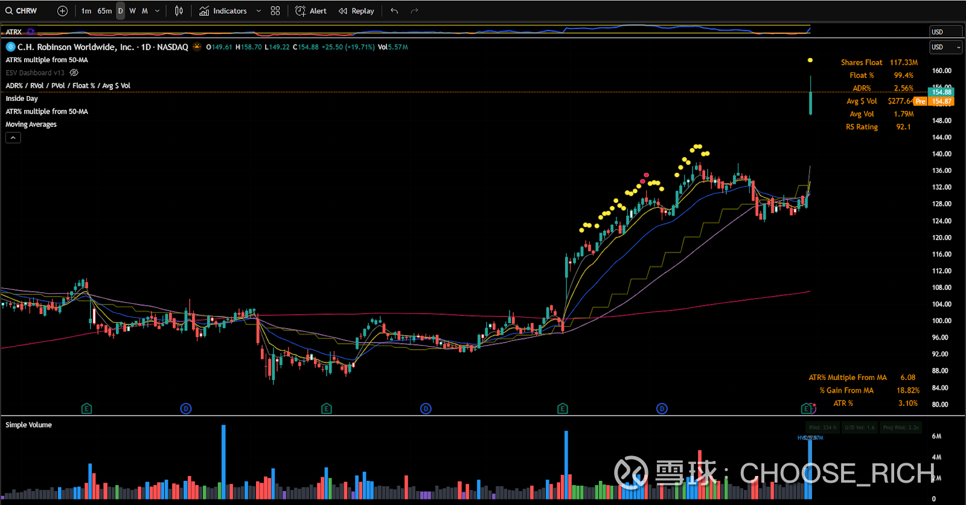Switch to the 1m timeframe

(x=86, y=11)
